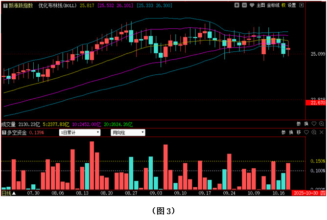The width and height of the screenshot is (327, 220).
Task: Toggle the 坐标线 coordinate lines
Action: 273,5
